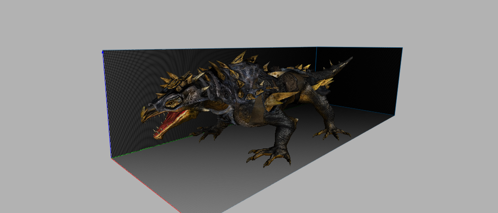Click the blue vertical axis line
This screenshot has height=213, width=498.
click(107, 104)
